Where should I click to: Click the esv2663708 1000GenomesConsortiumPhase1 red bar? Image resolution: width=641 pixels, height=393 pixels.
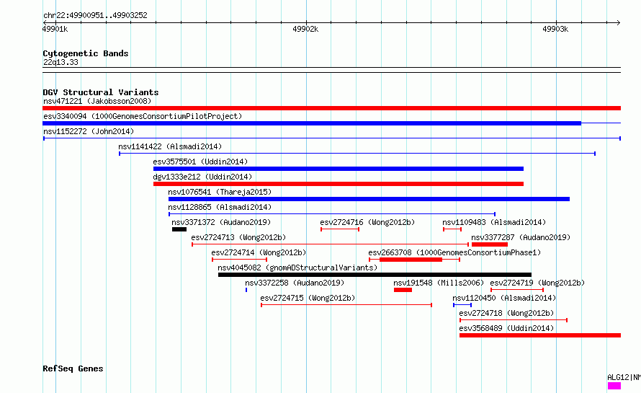[x=415, y=260]
